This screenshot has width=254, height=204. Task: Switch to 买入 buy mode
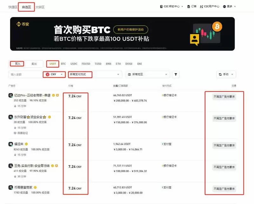coord(17,64)
